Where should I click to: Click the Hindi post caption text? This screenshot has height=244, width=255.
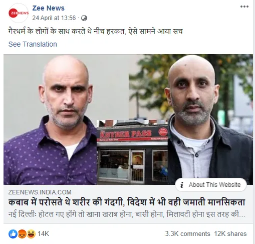click(x=96, y=32)
